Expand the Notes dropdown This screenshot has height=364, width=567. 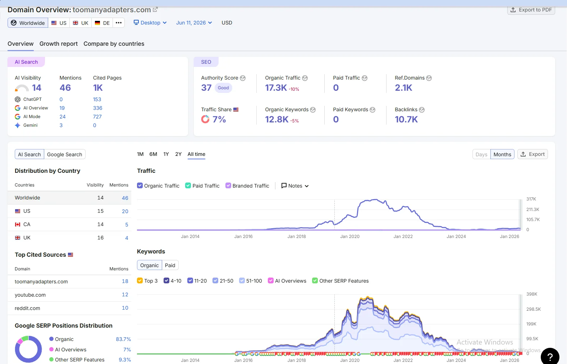pos(295,186)
